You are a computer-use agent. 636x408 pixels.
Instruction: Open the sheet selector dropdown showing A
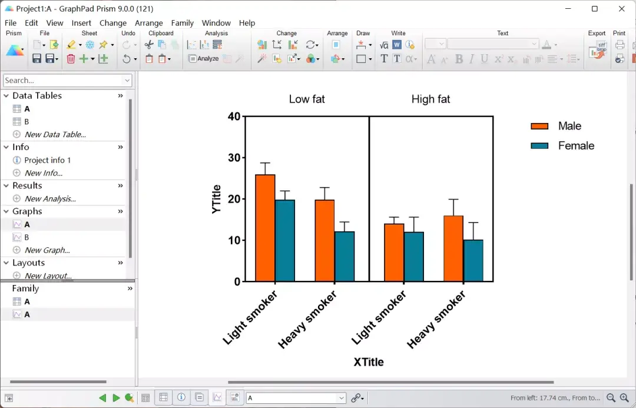[x=296, y=398]
